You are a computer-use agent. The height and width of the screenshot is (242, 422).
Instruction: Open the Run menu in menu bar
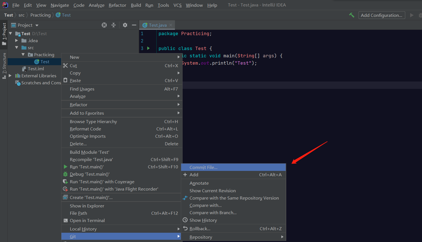tap(149, 5)
